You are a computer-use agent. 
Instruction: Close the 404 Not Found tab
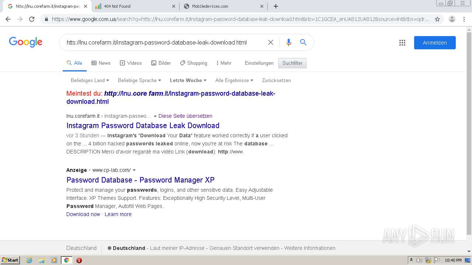[174, 6]
